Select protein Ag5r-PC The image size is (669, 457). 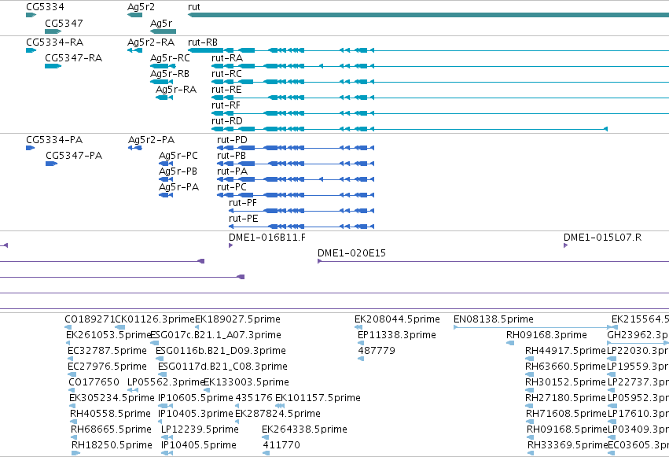point(178,156)
